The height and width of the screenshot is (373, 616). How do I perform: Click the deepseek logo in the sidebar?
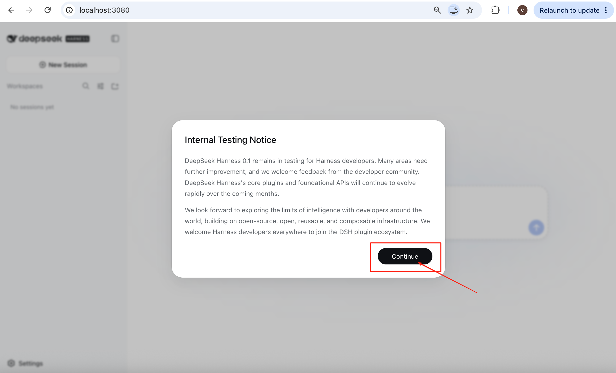(48, 39)
